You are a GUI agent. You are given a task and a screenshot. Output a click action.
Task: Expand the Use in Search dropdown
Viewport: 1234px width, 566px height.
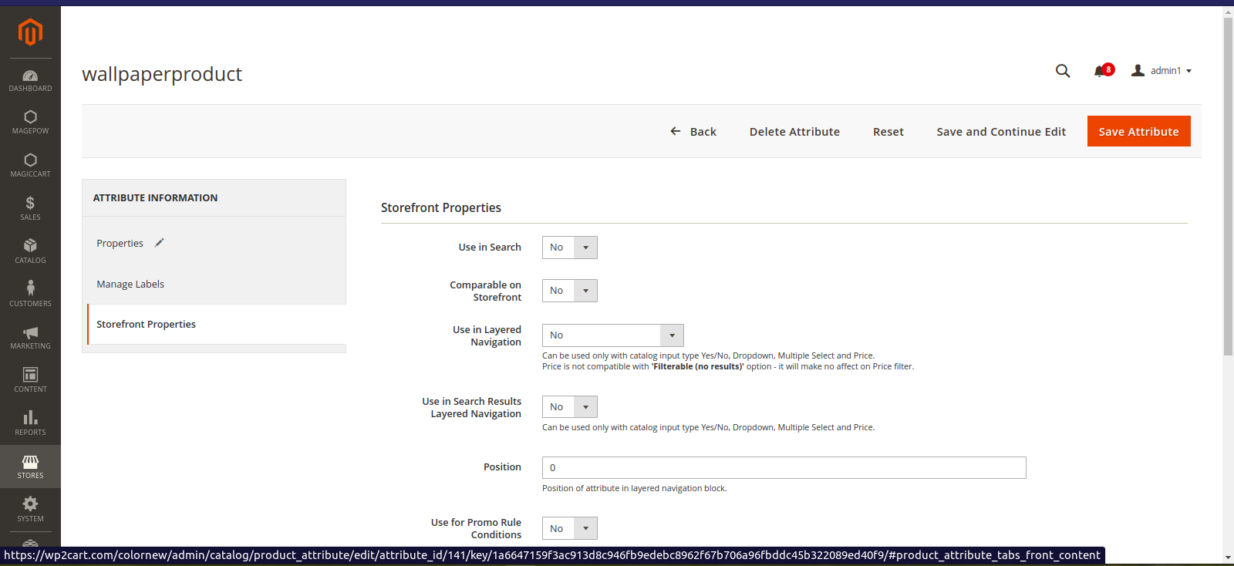569,248
